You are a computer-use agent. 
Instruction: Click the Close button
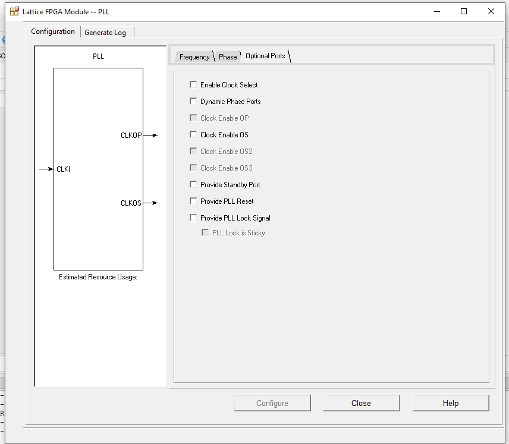[x=362, y=403]
